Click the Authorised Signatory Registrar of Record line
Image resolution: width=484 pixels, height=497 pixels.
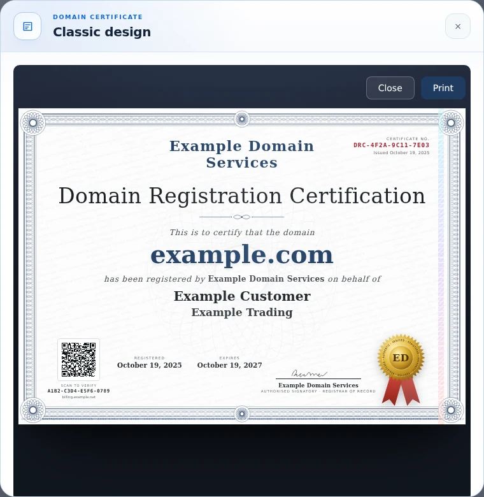click(x=318, y=391)
